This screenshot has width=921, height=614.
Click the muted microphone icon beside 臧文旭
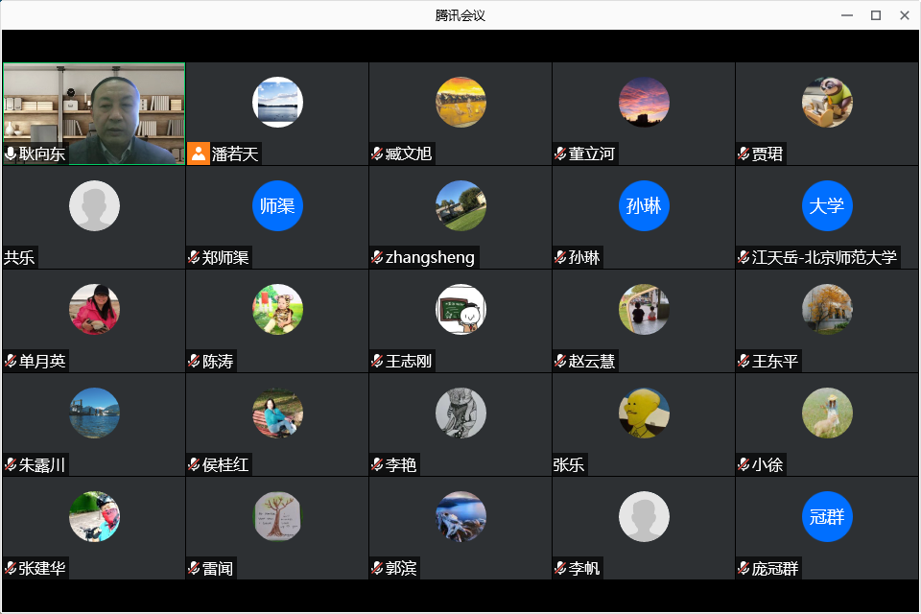click(x=377, y=153)
